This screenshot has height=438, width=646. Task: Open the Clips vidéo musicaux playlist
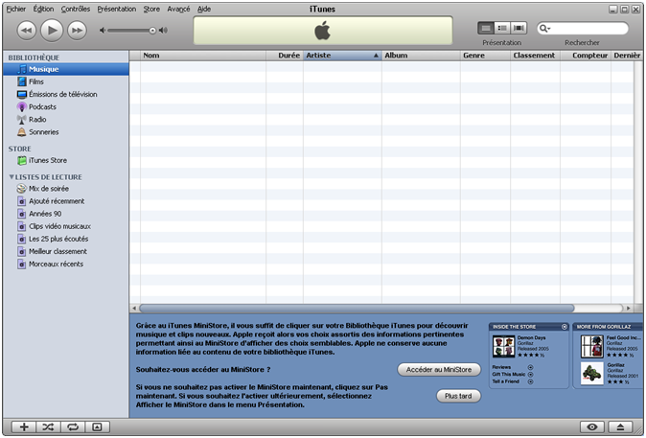(66, 226)
